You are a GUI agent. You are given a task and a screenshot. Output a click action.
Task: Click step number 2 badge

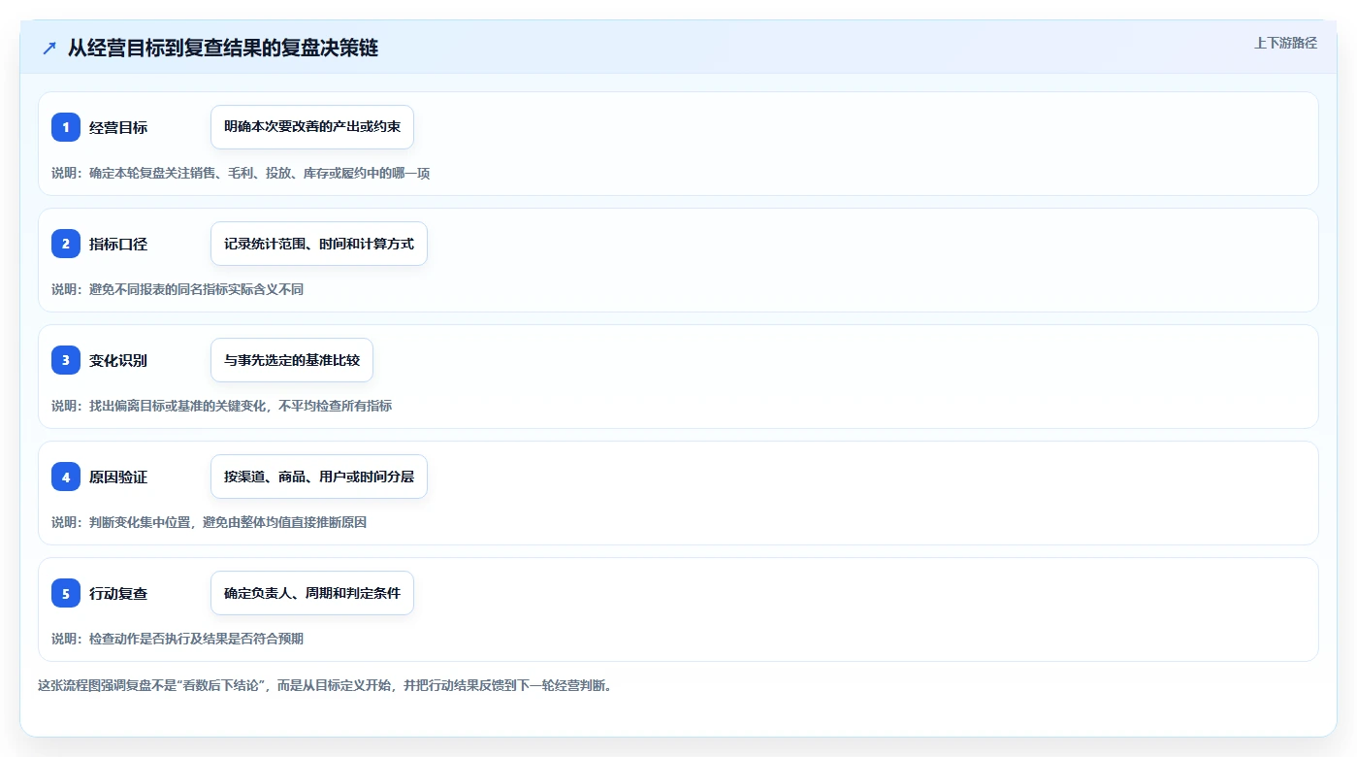click(x=66, y=244)
